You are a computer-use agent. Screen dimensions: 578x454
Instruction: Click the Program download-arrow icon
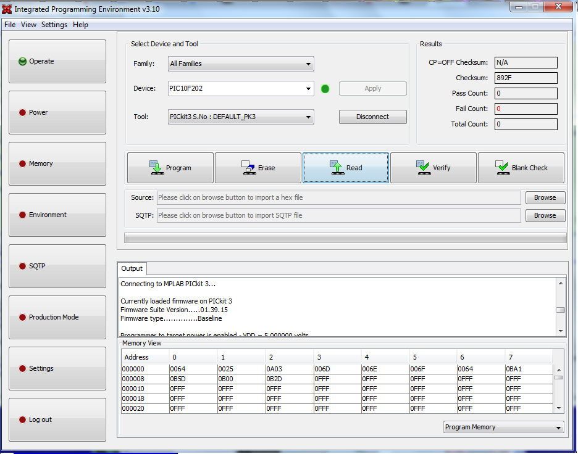(157, 168)
